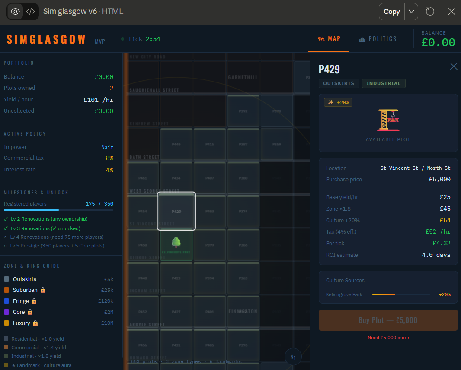Switch to the eye preview view

15,12
